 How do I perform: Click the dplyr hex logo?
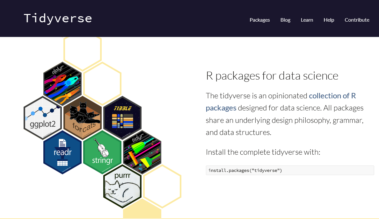coord(62,83)
